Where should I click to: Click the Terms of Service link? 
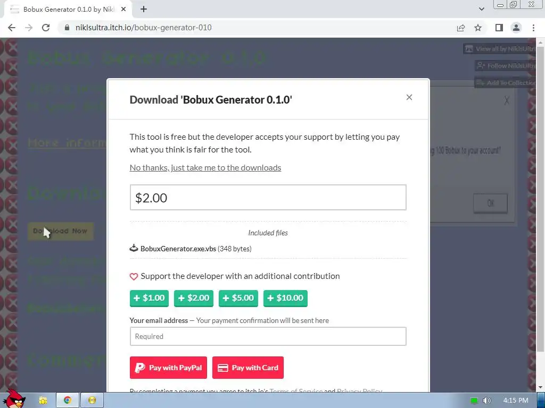[296, 390]
